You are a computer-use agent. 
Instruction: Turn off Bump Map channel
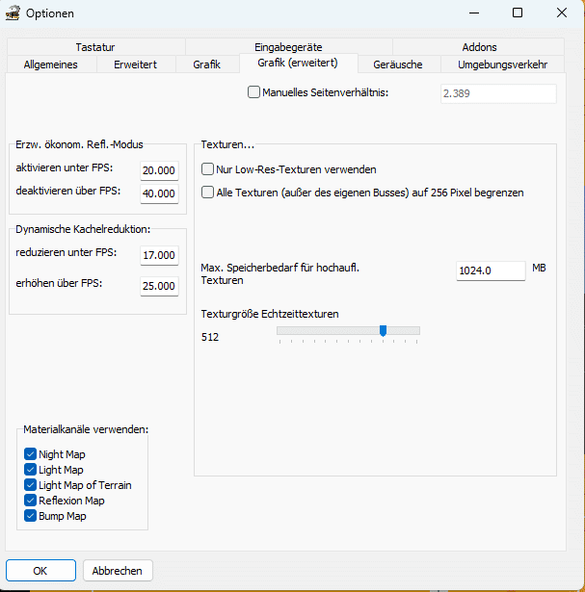[30, 516]
